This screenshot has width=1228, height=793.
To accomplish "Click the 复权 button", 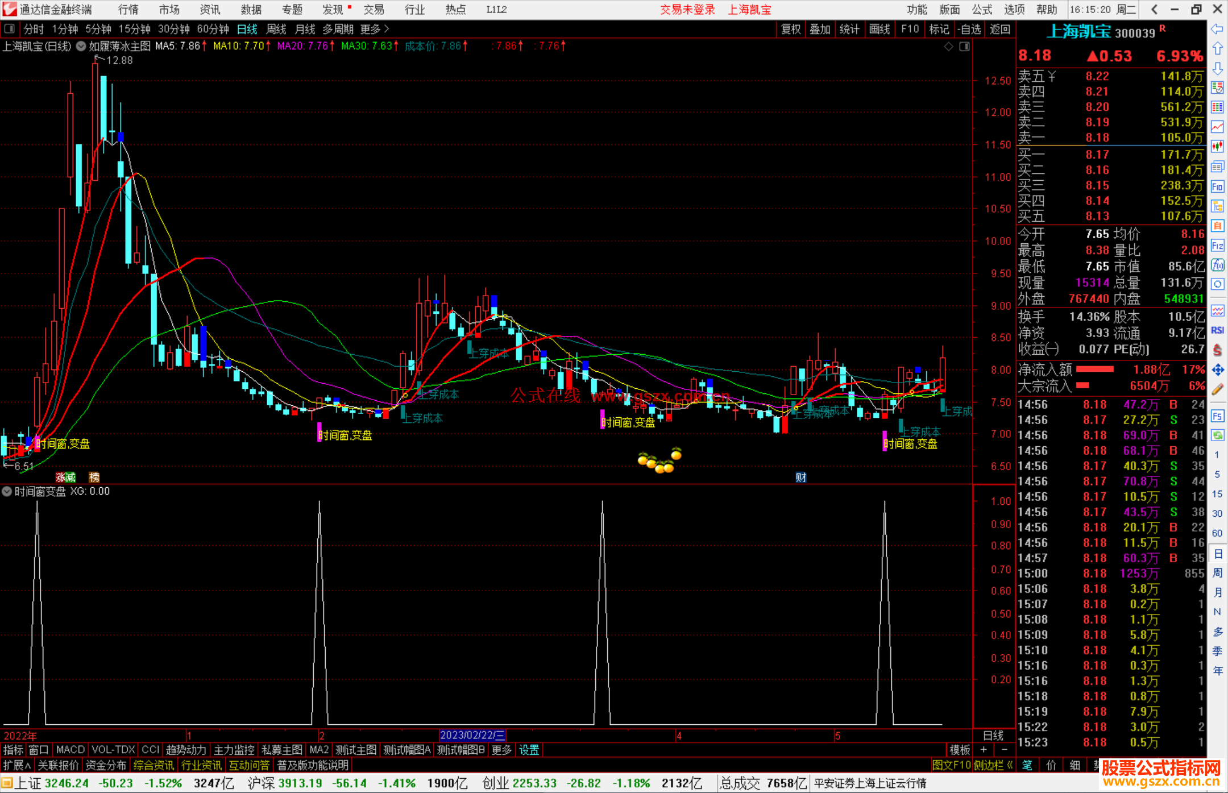I will pos(791,29).
